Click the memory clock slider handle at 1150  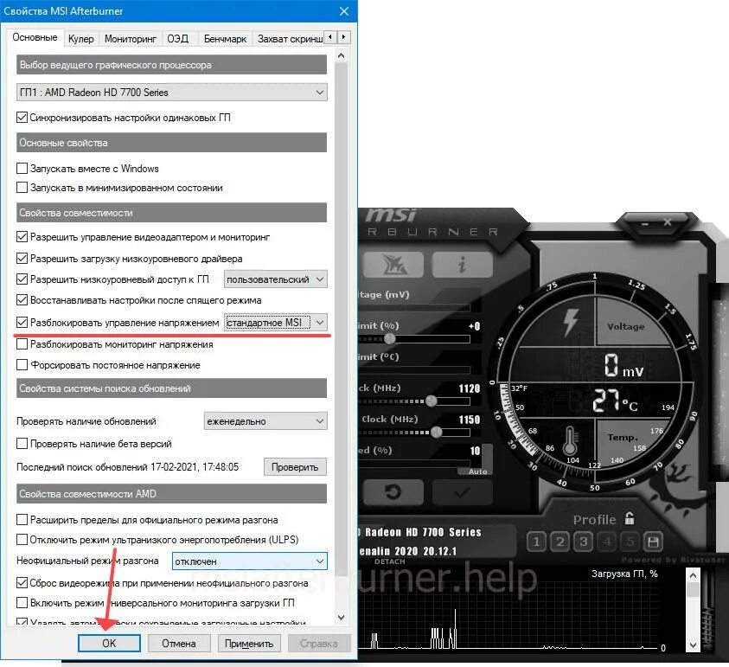coord(436,432)
